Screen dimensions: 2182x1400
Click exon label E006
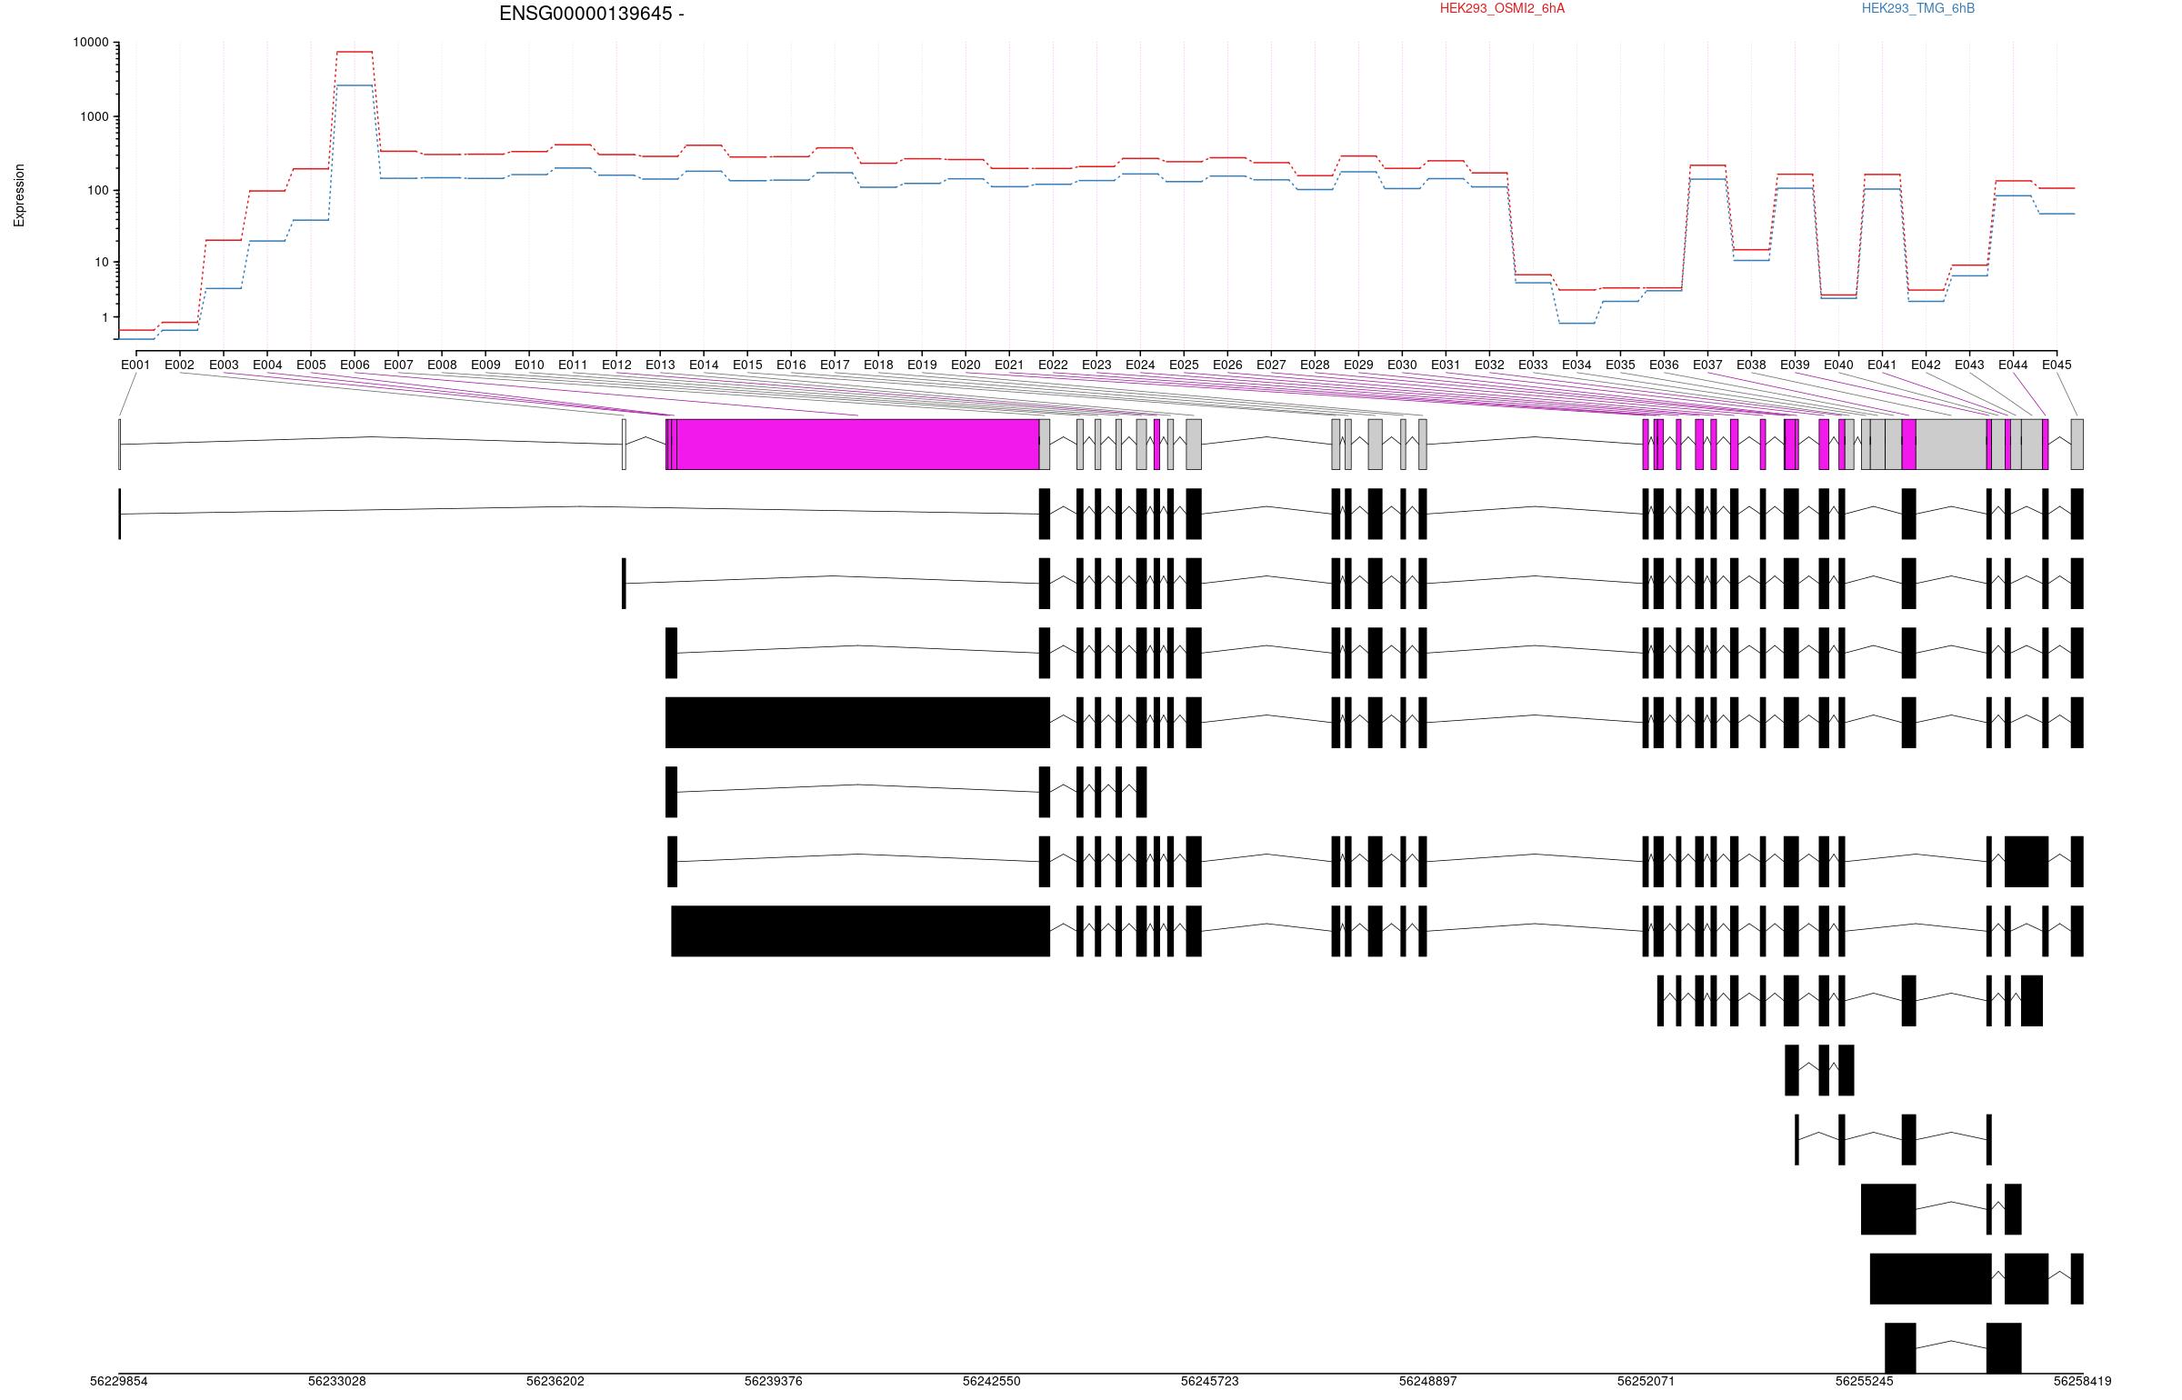click(355, 365)
